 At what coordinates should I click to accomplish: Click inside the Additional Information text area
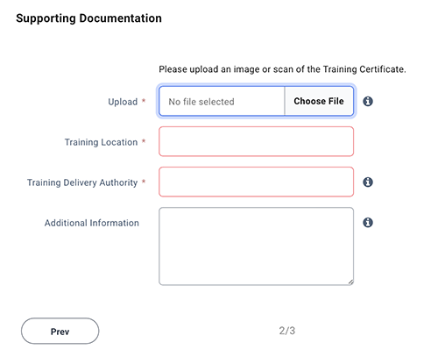(257, 246)
